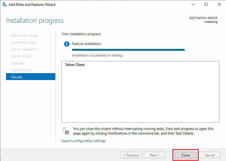Minimize the wizard window
Screen dimensions: 226x161
click(193, 5)
